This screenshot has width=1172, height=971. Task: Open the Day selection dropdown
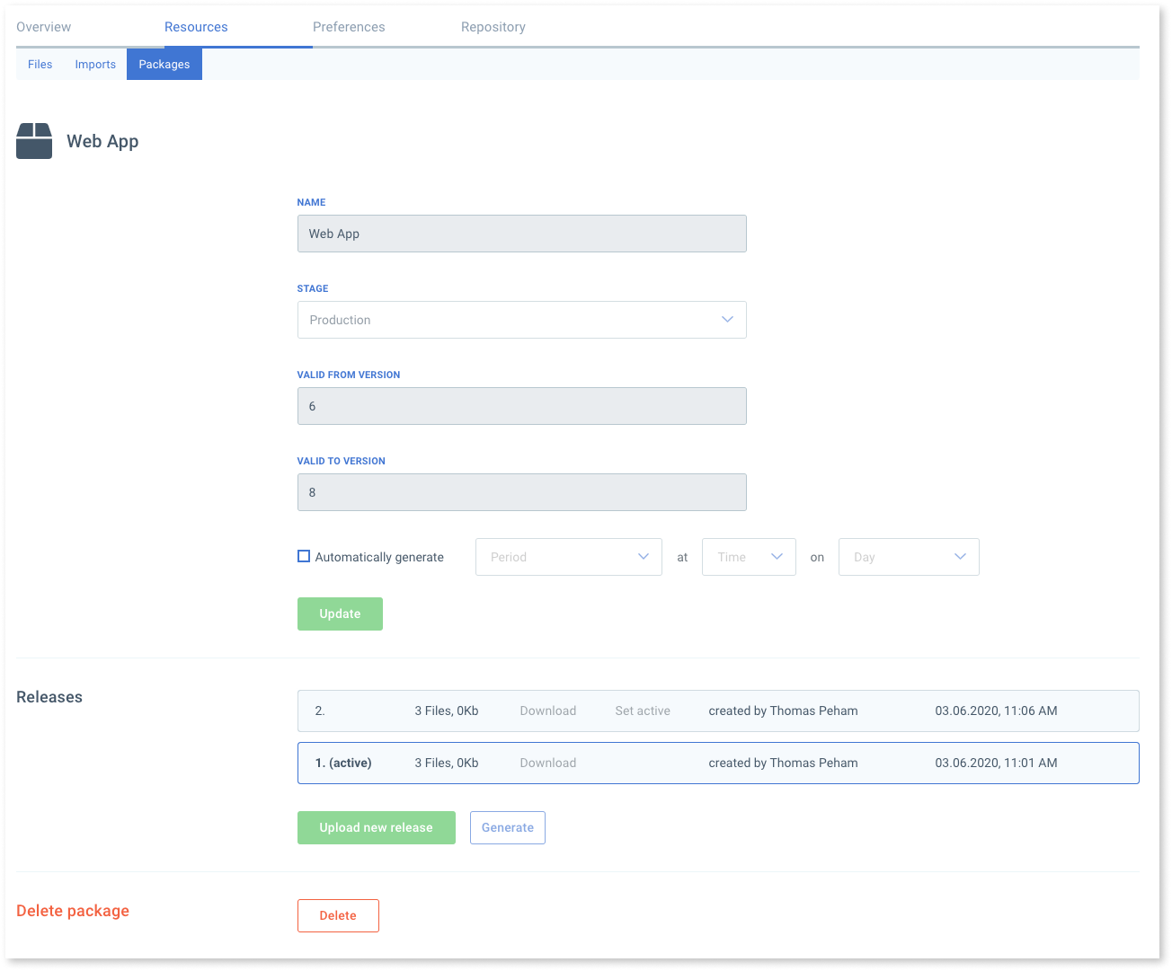point(909,557)
